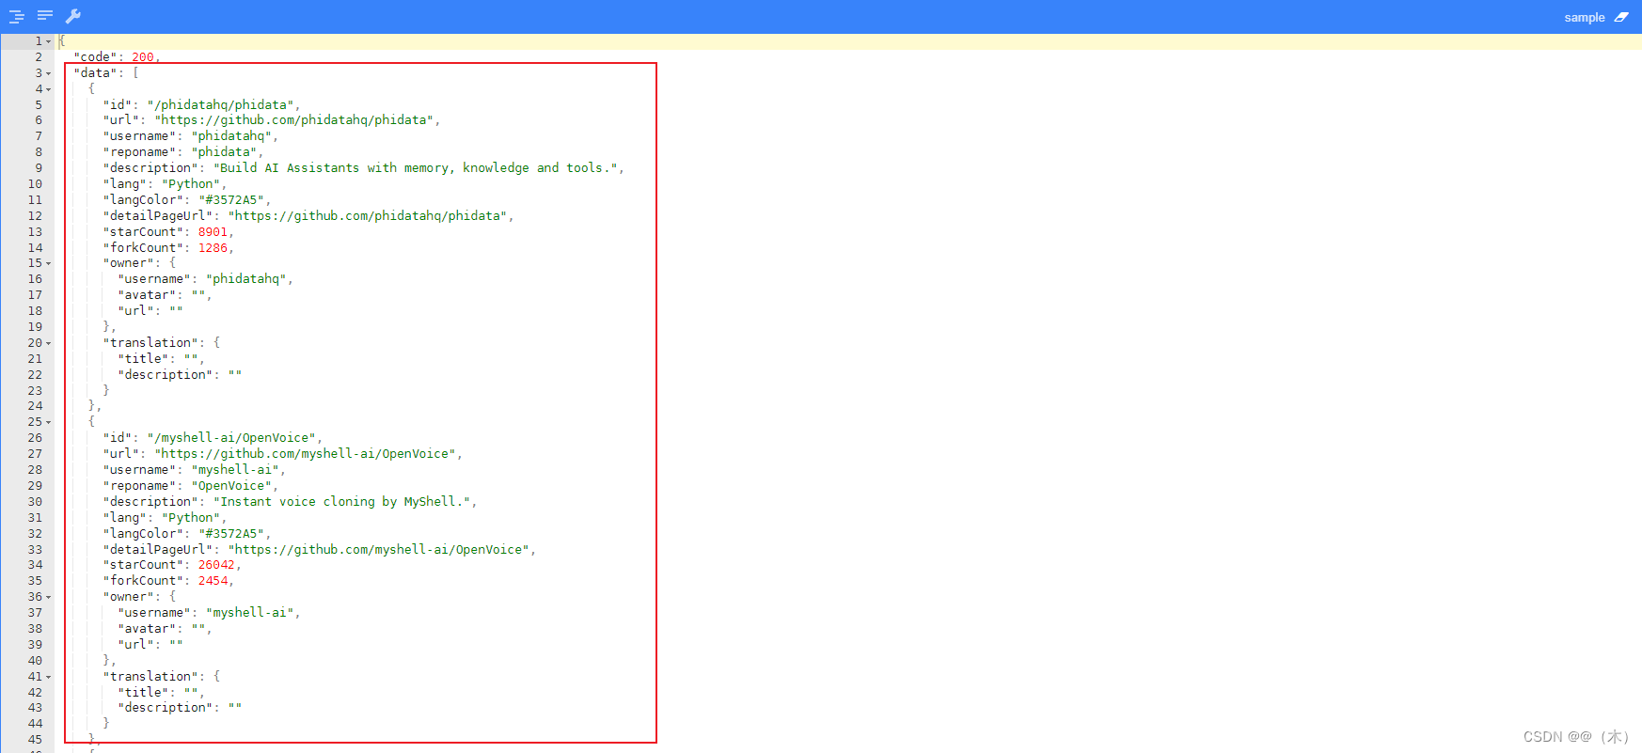
Task: Click the forkCount value 1286
Action: pos(213,248)
